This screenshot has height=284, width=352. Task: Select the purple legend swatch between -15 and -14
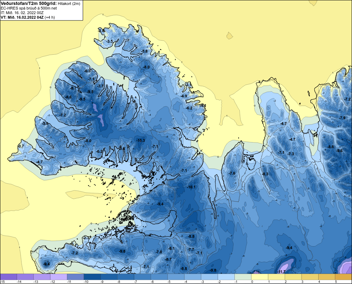[8, 277]
